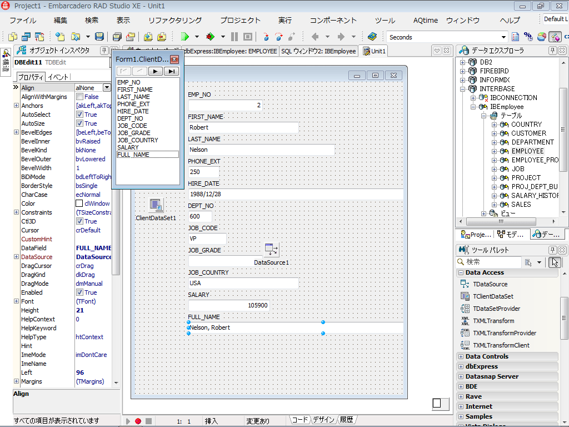Select the ClientDataSet1 component on the form
The height and width of the screenshot is (427, 569).
pos(156,206)
